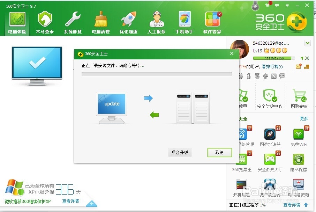Open 开机加速 boot accelerator
316x212 pixels.
[x=241, y=188]
